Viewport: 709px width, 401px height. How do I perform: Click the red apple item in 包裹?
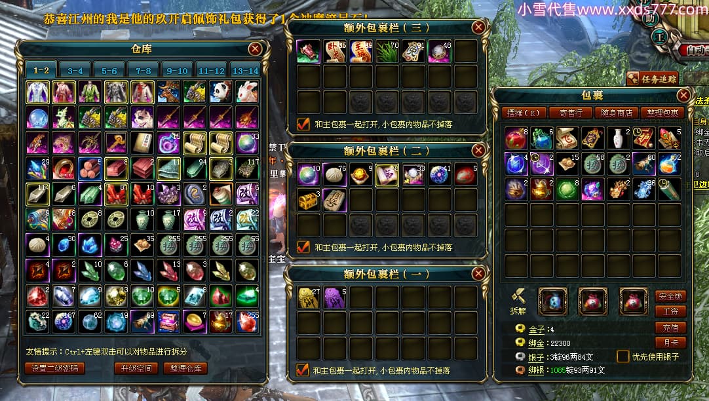pos(516,138)
